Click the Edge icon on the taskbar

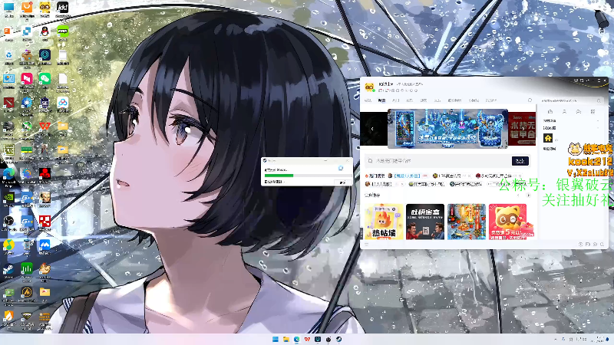click(296, 339)
